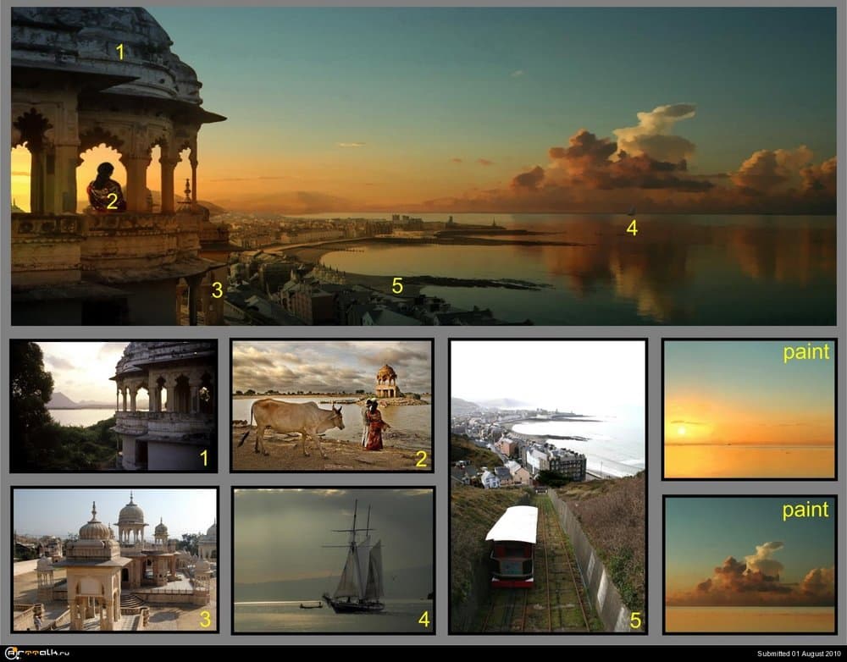Select the temple domes reference thumbnail
This screenshot has height=662, width=847.
click(x=114, y=560)
